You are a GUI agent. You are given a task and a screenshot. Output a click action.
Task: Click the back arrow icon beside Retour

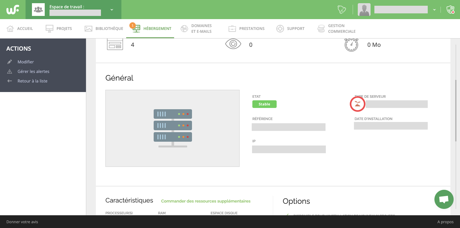[x=10, y=81]
